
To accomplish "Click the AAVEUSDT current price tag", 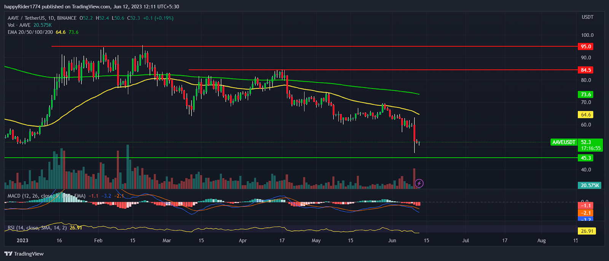I will click(x=564, y=142).
